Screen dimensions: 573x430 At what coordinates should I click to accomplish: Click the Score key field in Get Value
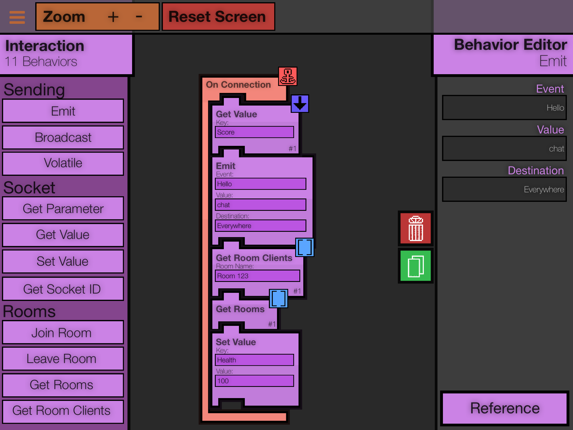254,132
